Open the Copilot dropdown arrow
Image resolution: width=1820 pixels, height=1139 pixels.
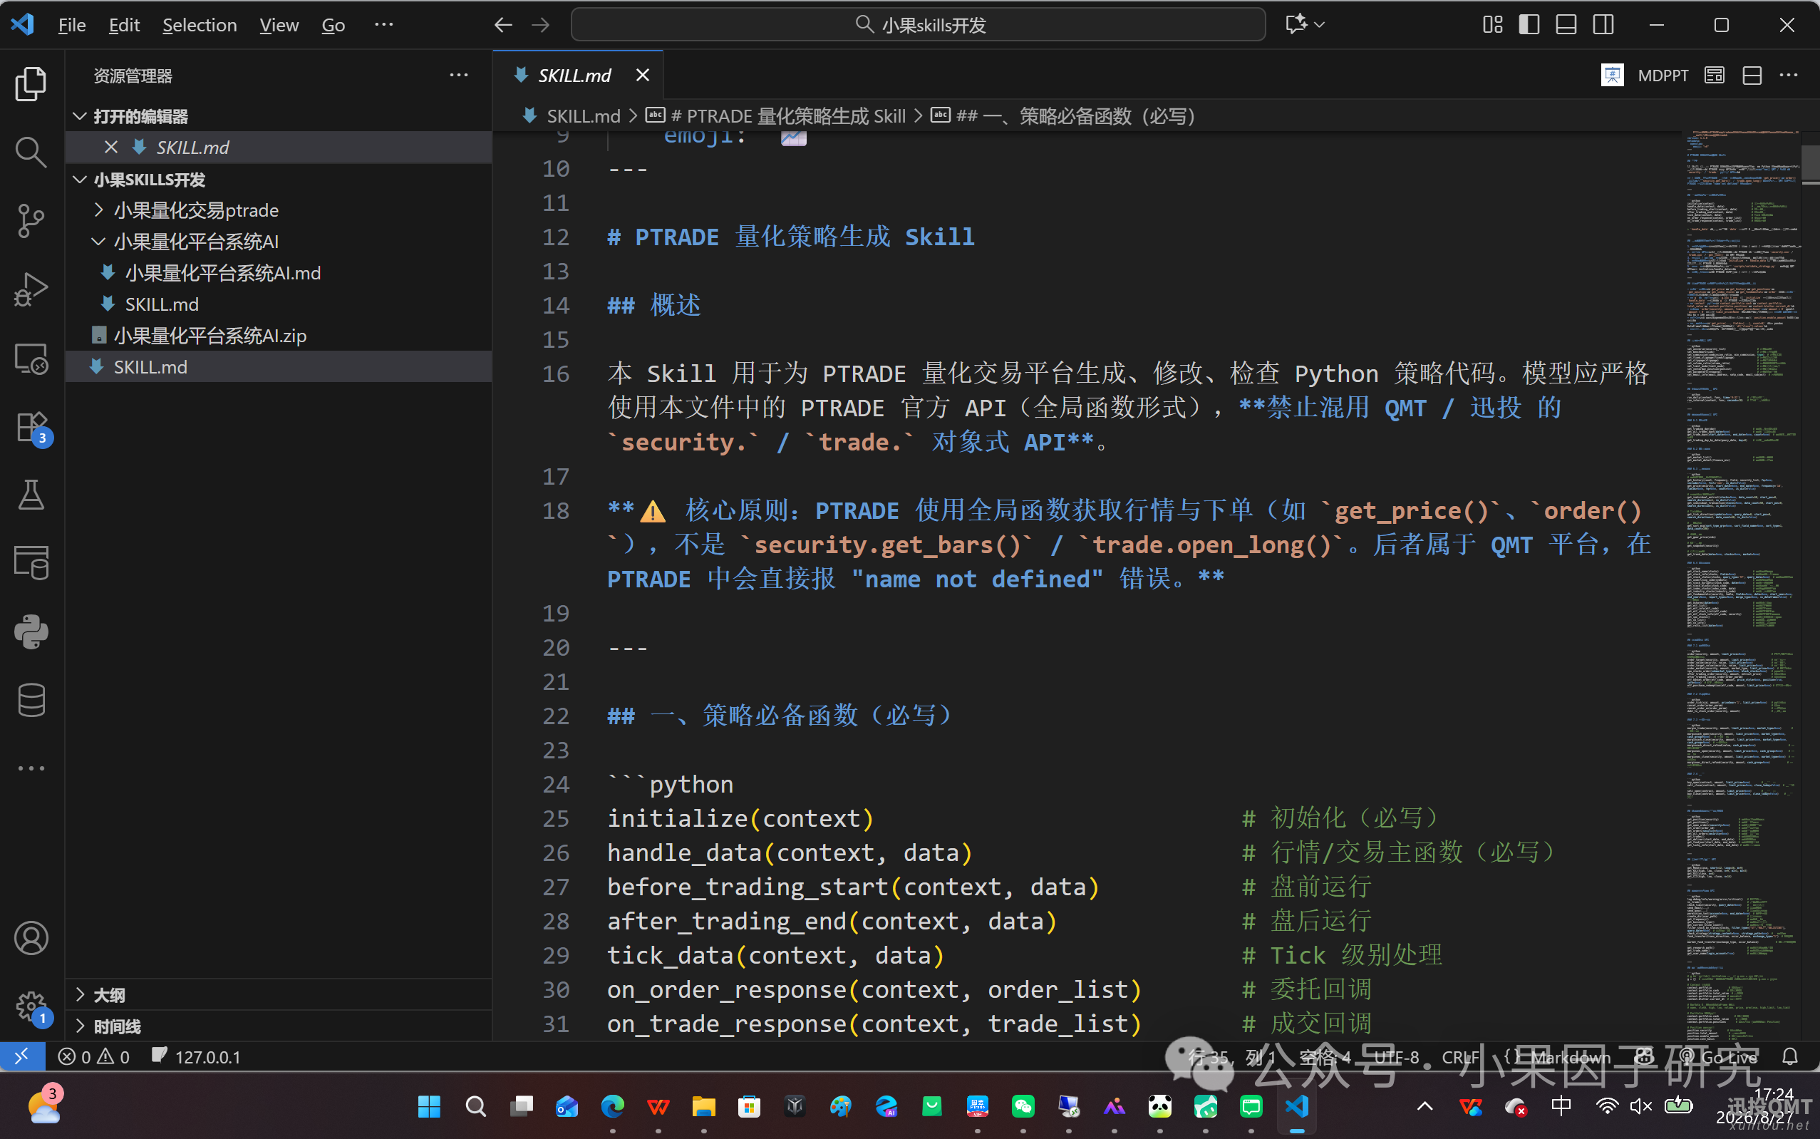(1319, 25)
